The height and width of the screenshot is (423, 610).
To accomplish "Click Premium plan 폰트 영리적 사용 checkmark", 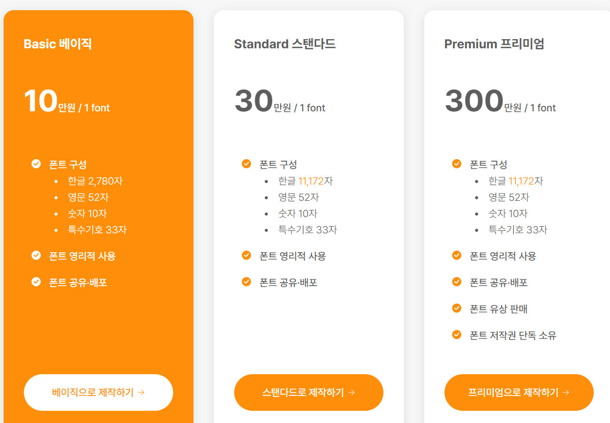I will point(457,255).
